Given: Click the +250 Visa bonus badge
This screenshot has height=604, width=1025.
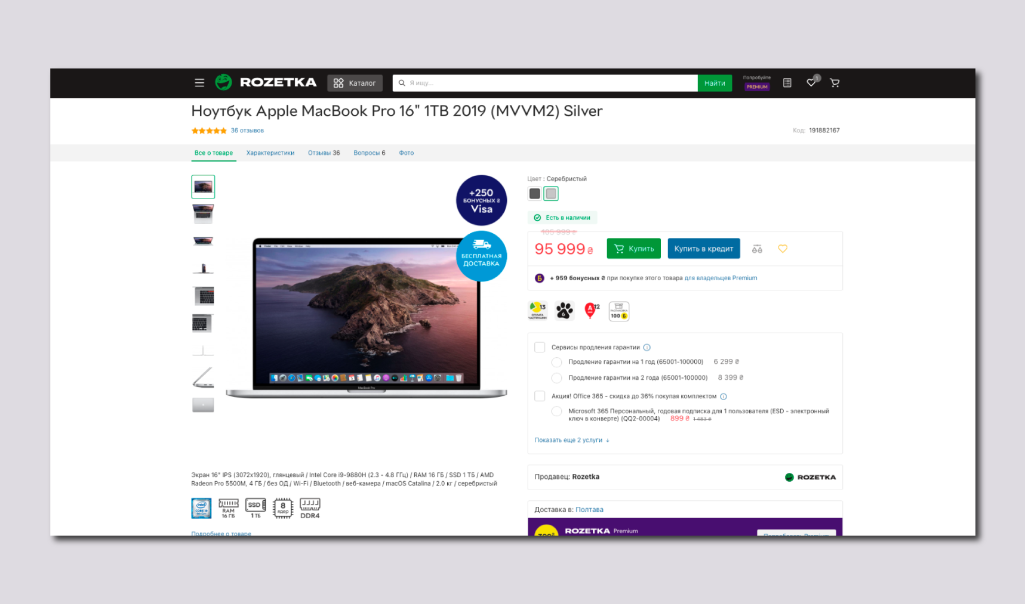Looking at the screenshot, I should [481, 200].
